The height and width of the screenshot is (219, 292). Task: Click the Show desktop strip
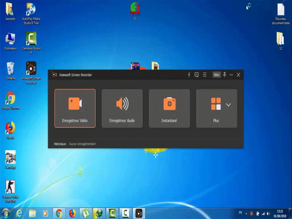(x=290, y=214)
